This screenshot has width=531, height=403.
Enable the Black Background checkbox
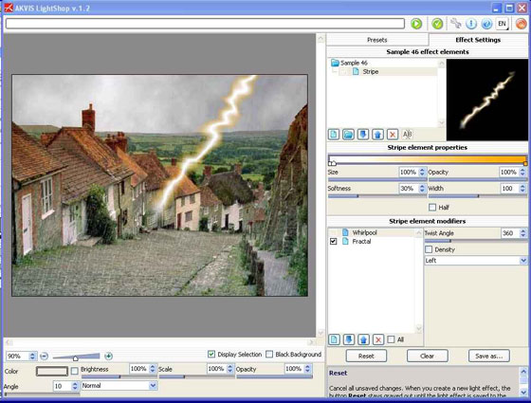point(269,355)
